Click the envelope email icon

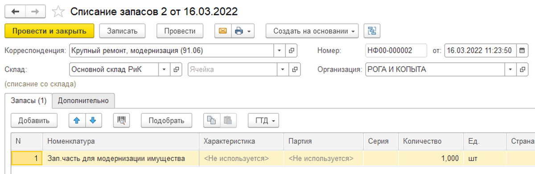tap(222, 31)
